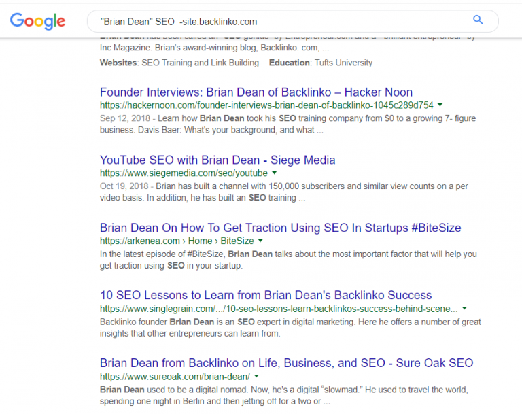522x414 pixels.
Task: Open the Hacker Noon Founder Interviews result
Action: (x=256, y=92)
